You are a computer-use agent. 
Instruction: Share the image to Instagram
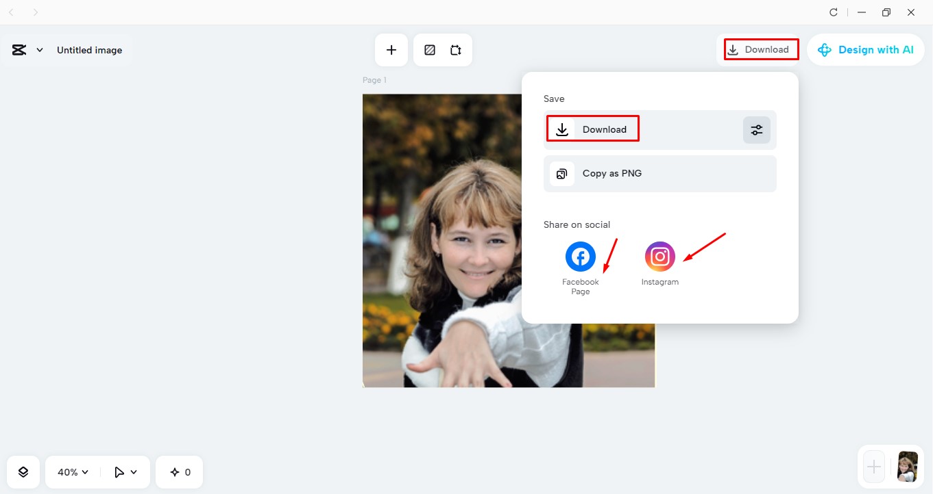659,256
